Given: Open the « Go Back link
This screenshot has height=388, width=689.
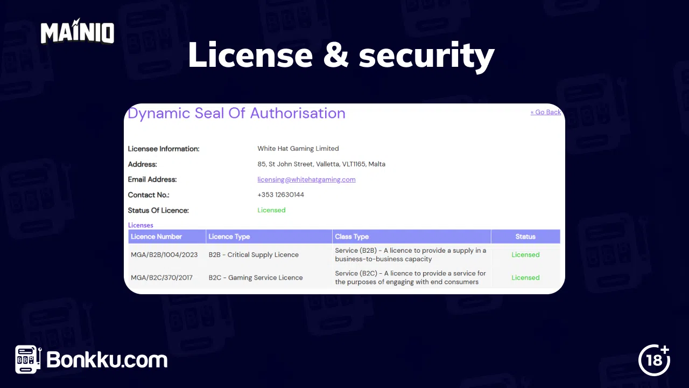Looking at the screenshot, I should (x=546, y=112).
